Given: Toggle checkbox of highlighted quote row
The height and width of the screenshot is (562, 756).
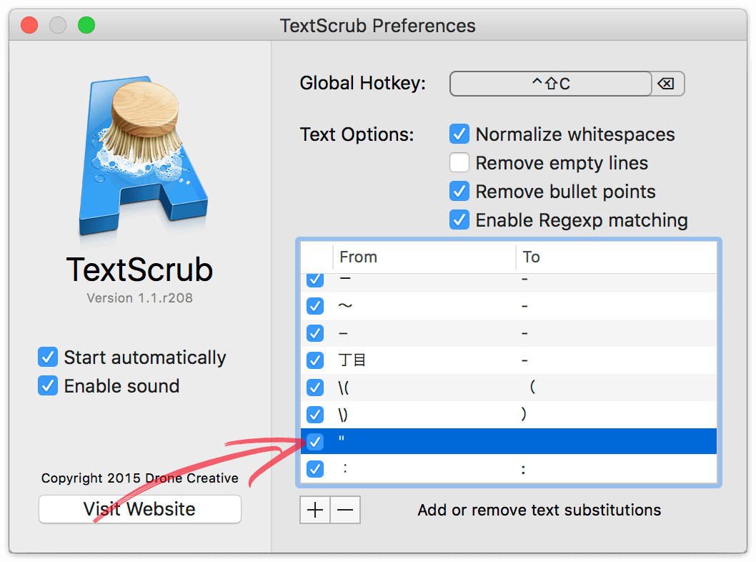Looking at the screenshot, I should tap(315, 441).
